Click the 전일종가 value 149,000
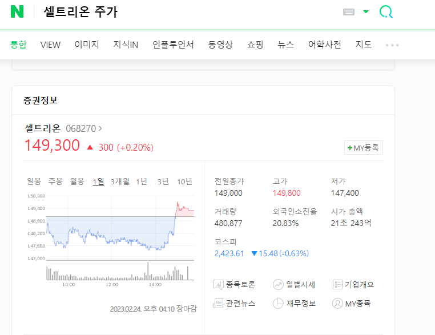The image size is (435, 335). click(228, 193)
